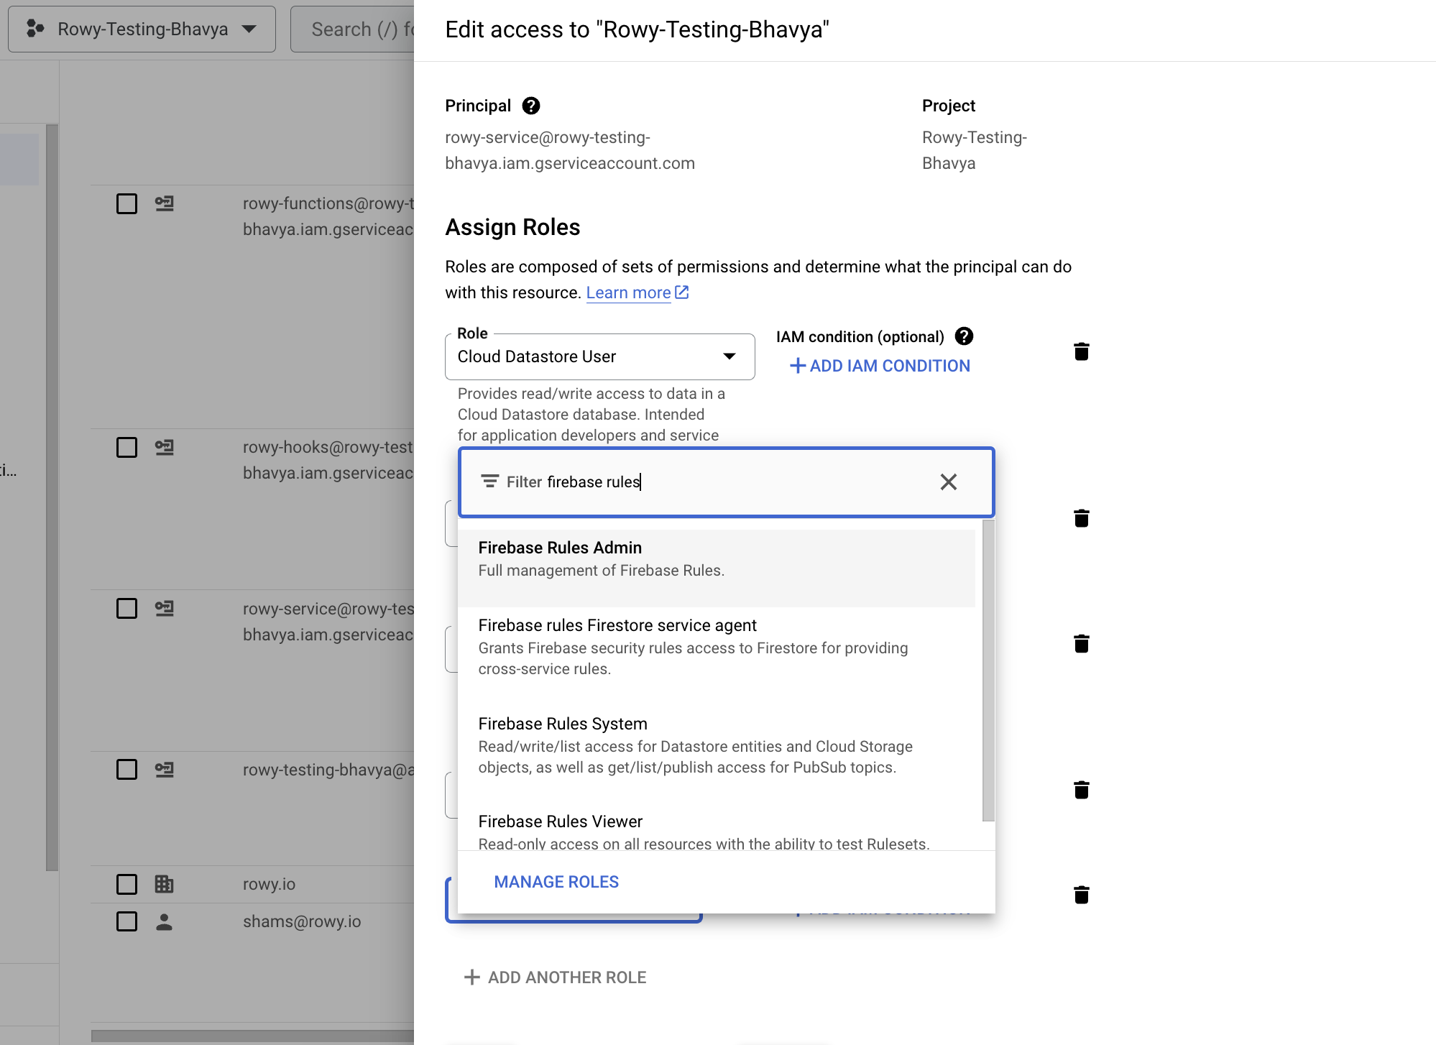Click the trash icon for the last role row

point(1081,895)
